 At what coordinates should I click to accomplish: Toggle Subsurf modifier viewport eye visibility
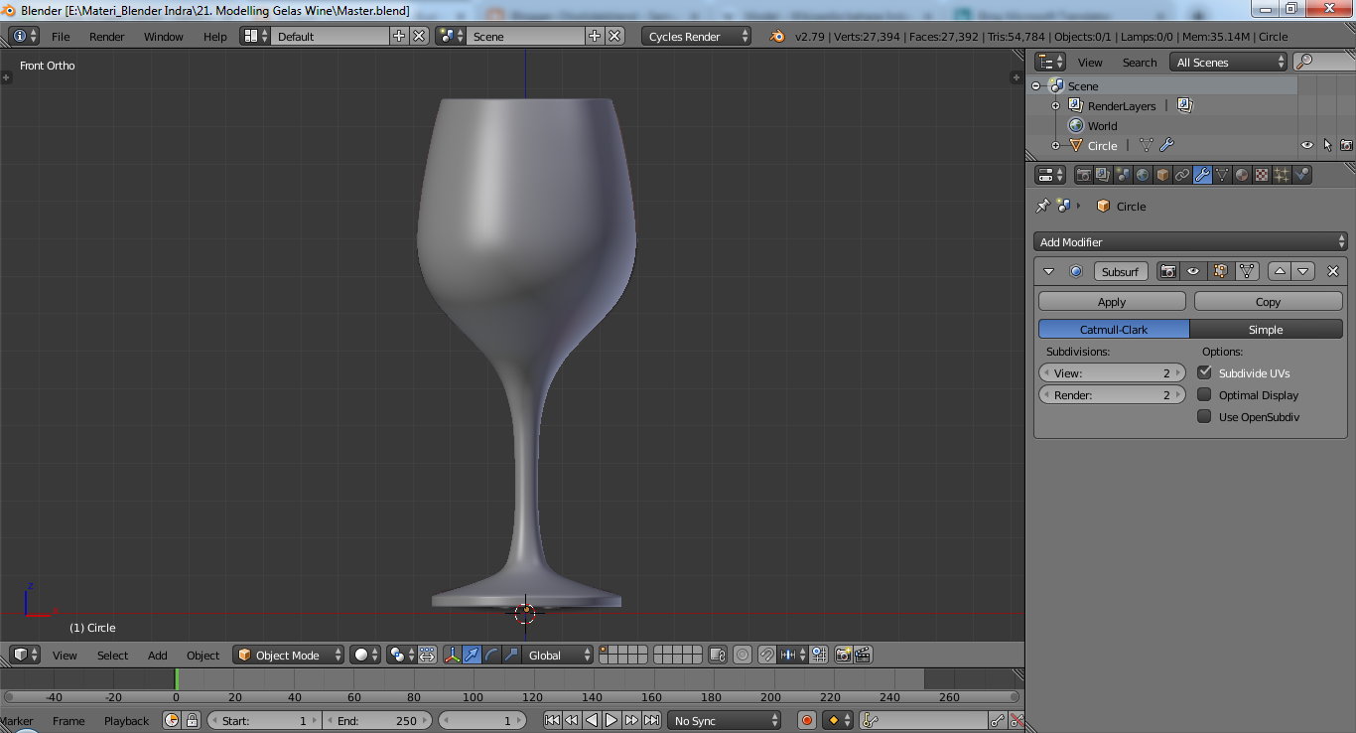pos(1193,270)
